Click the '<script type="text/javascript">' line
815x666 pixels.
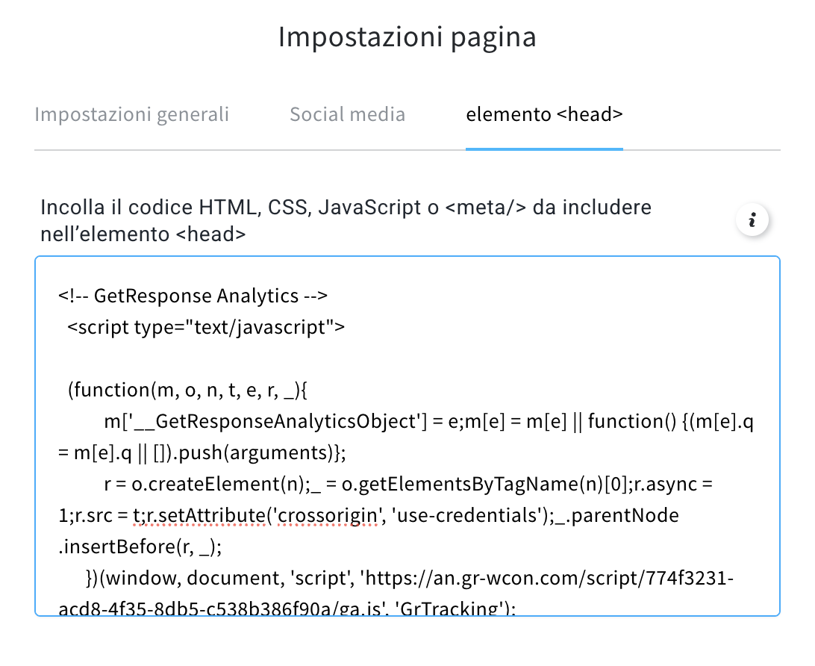click(x=206, y=327)
